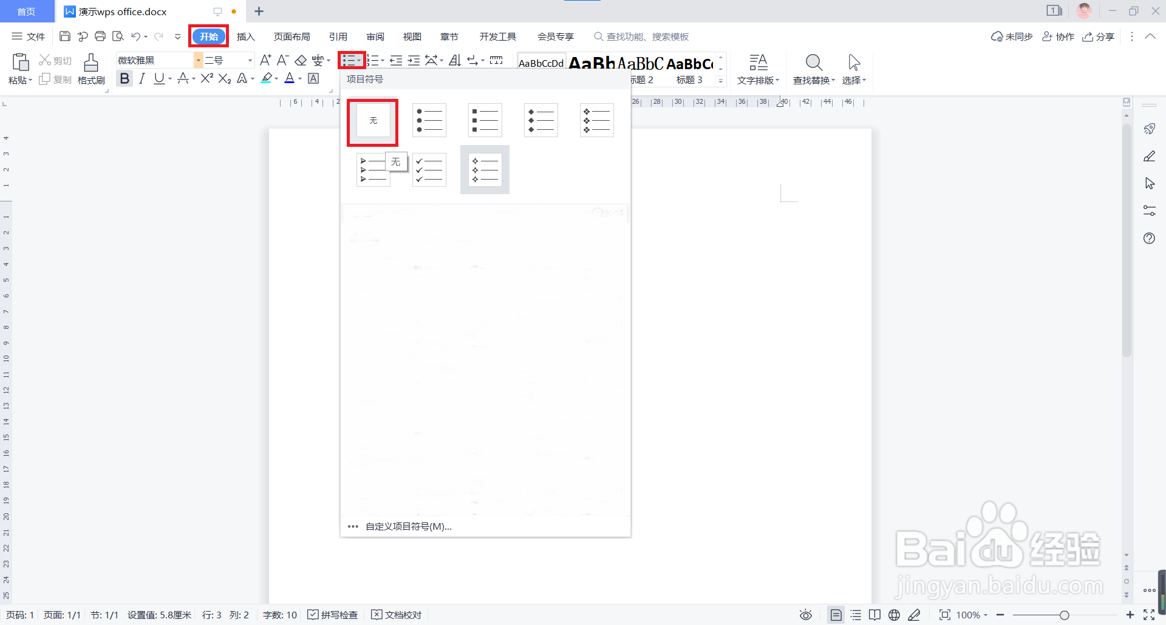Open the 文件 menu
1166x625 pixels.
(29, 36)
